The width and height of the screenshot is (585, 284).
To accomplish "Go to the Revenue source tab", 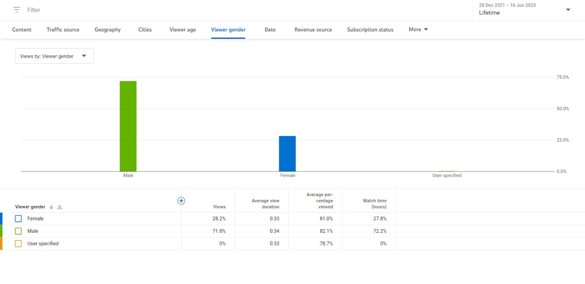I will click(x=313, y=30).
